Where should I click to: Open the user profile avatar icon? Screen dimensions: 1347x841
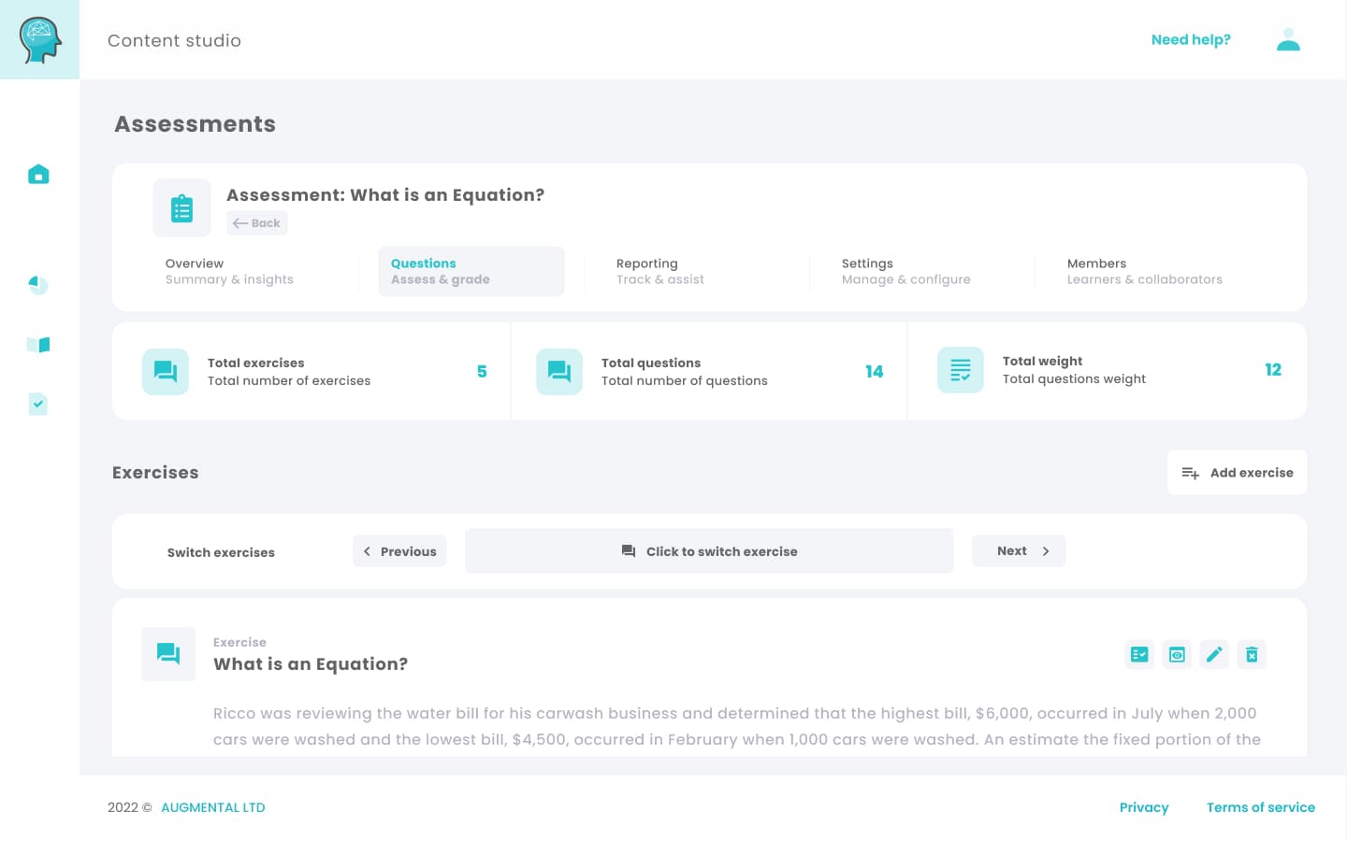[x=1288, y=39]
